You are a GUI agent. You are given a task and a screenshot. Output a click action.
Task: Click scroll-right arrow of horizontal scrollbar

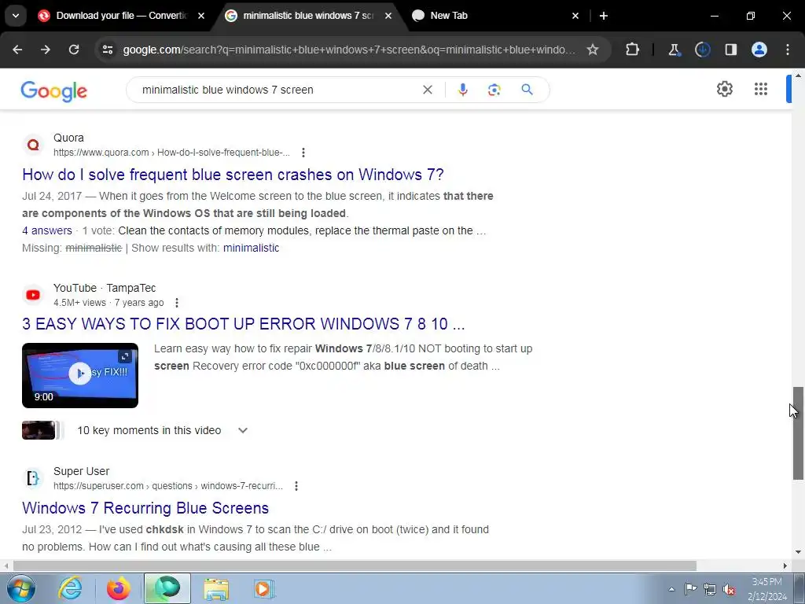tap(785, 565)
